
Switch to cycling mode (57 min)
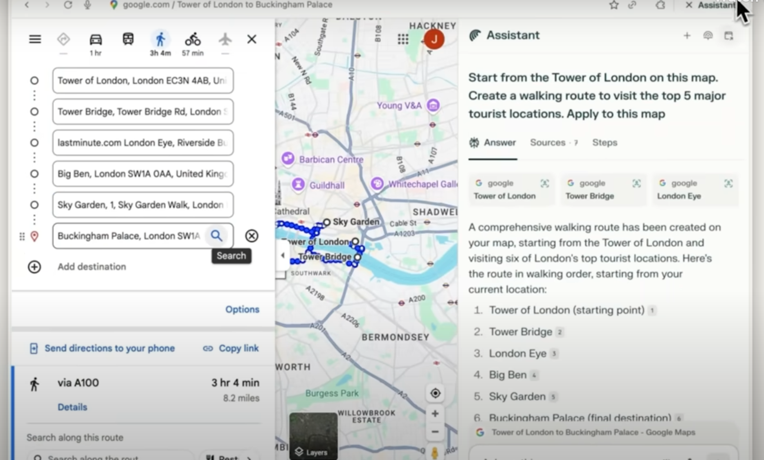coord(193,39)
